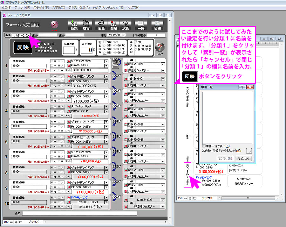286x227 pixels.
Task: Check the 単語一語で表示 checkbox
Action: pyautogui.click(x=204, y=146)
